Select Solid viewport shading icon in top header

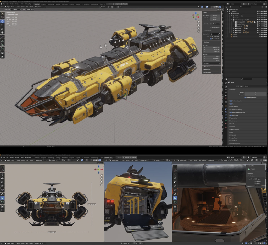pos(216,7)
